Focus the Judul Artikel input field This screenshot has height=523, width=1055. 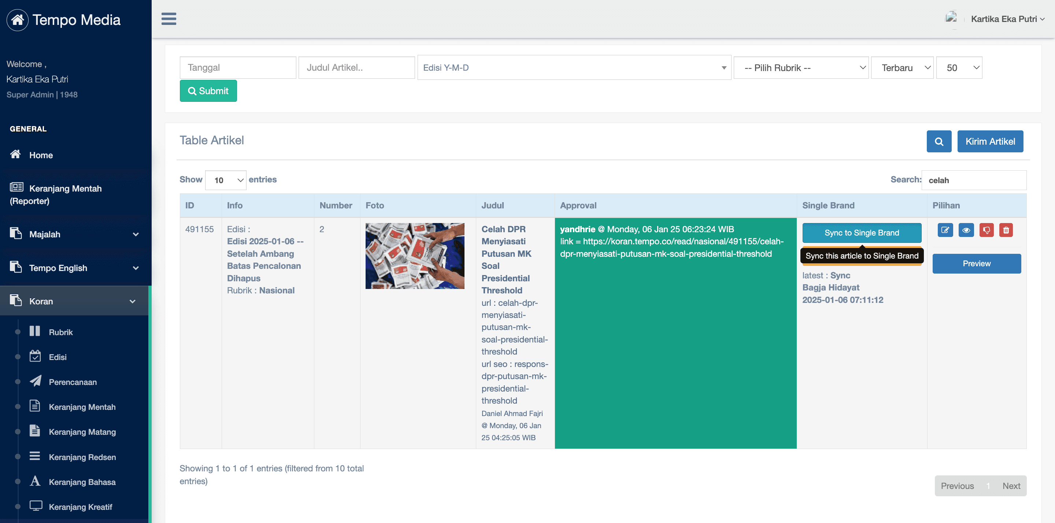(357, 68)
